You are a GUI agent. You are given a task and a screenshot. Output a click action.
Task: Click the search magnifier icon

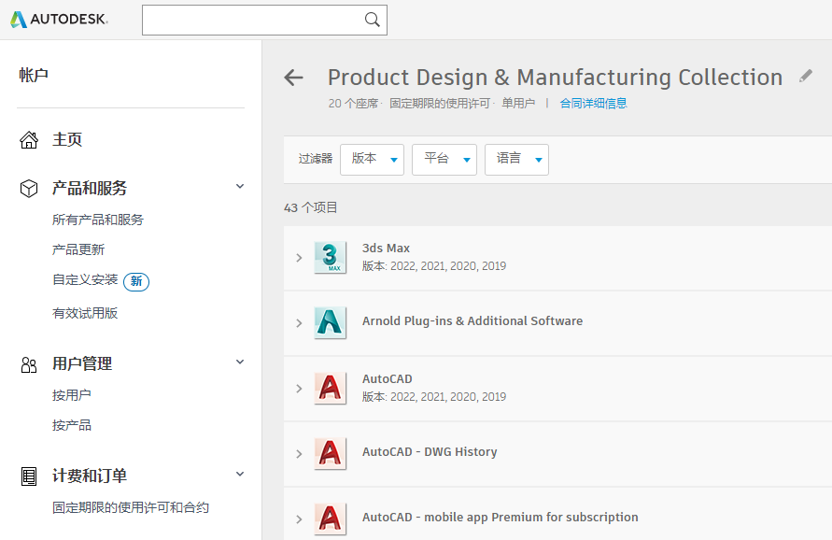point(372,20)
